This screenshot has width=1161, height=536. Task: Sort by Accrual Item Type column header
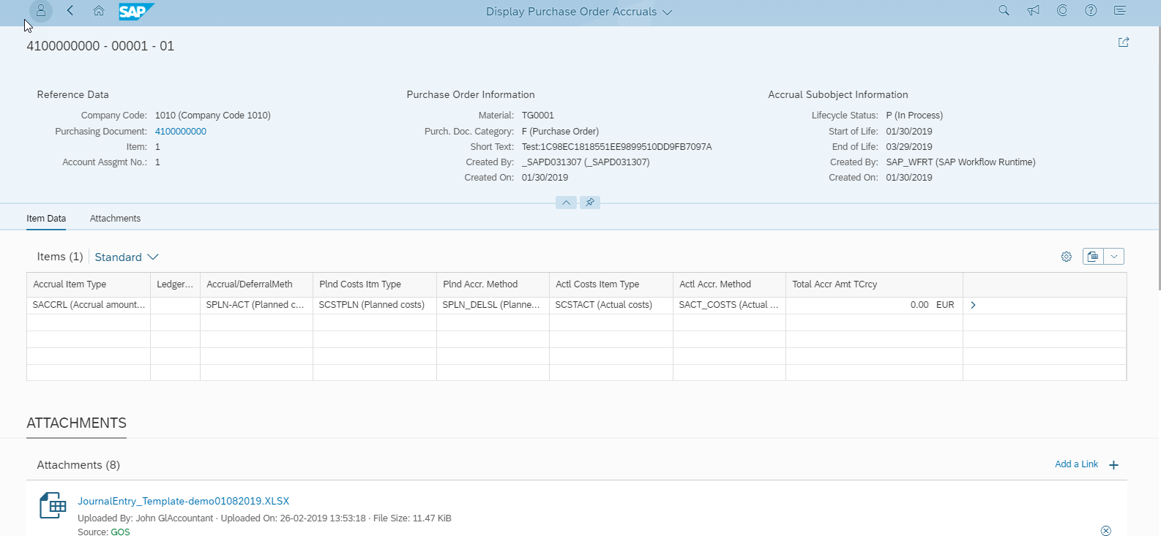point(89,284)
